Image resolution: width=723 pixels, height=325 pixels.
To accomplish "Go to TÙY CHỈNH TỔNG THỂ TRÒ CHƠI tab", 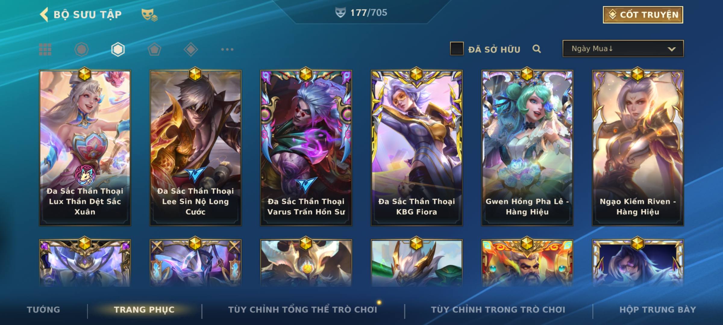I will point(302,310).
